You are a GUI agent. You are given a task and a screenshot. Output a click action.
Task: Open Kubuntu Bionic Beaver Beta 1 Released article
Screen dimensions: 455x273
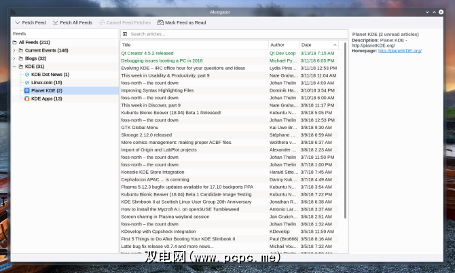[171, 113]
